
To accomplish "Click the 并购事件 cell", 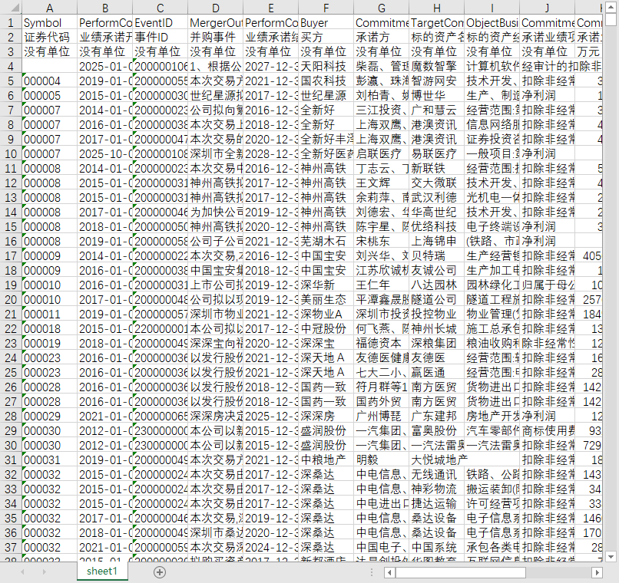I will pyautogui.click(x=216, y=37).
